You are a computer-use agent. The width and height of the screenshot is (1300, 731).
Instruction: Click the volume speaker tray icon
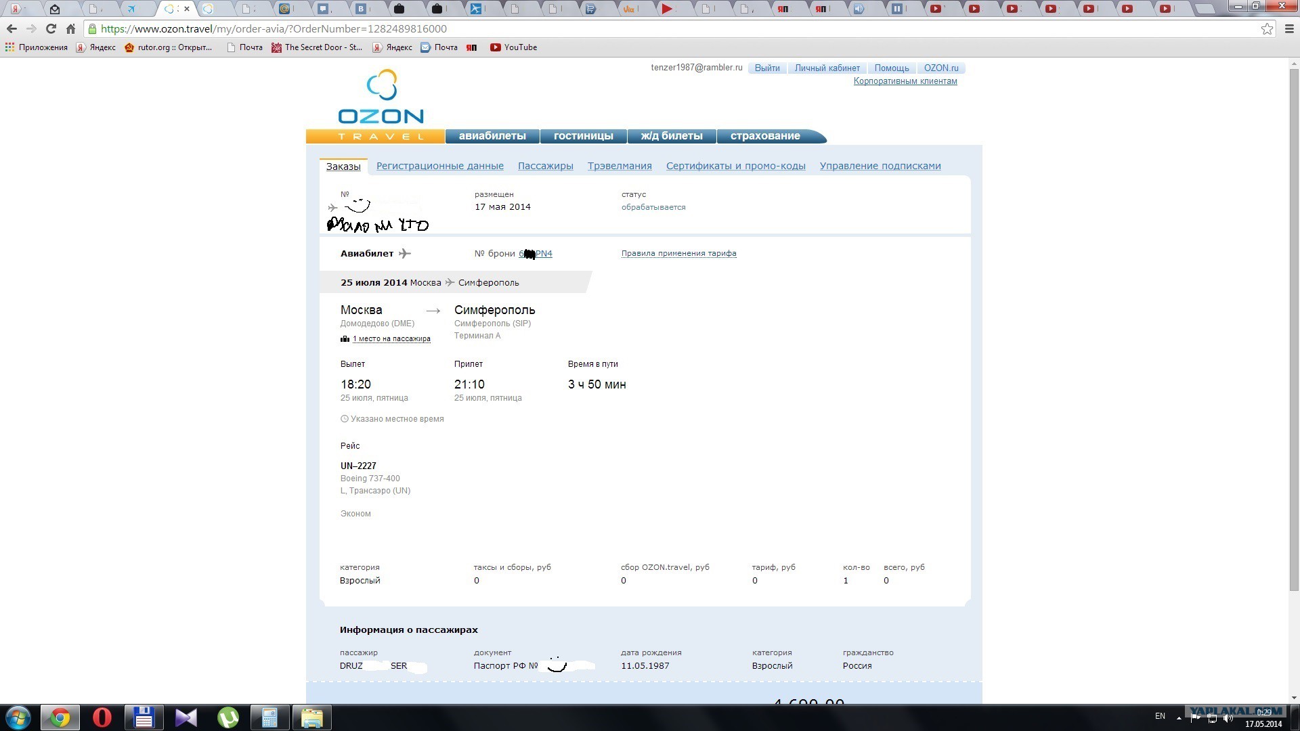click(x=1228, y=718)
